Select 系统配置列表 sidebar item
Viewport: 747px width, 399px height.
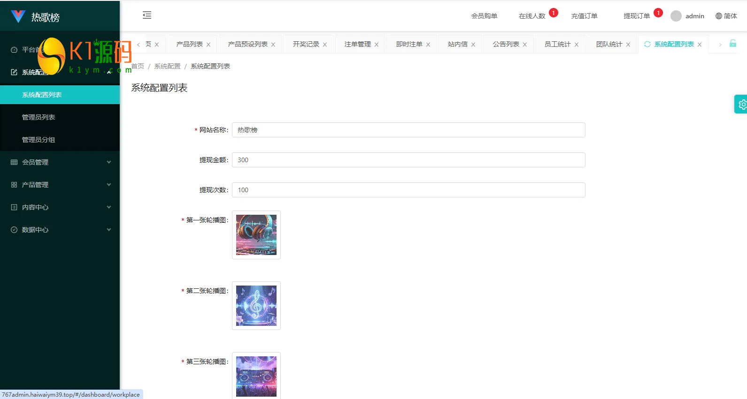coord(60,95)
